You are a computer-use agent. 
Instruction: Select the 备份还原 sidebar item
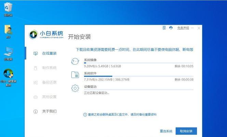(x=45, y=82)
